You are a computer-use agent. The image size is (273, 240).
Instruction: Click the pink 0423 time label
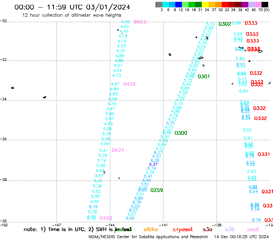click(x=140, y=22)
